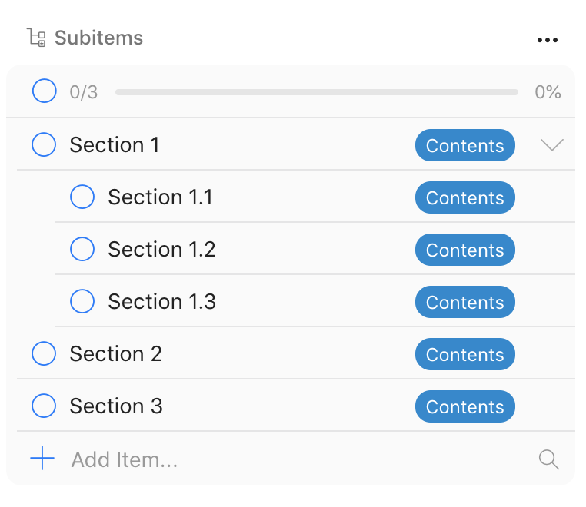Tick the Section 3 circle
The image size is (586, 507).
point(44,406)
